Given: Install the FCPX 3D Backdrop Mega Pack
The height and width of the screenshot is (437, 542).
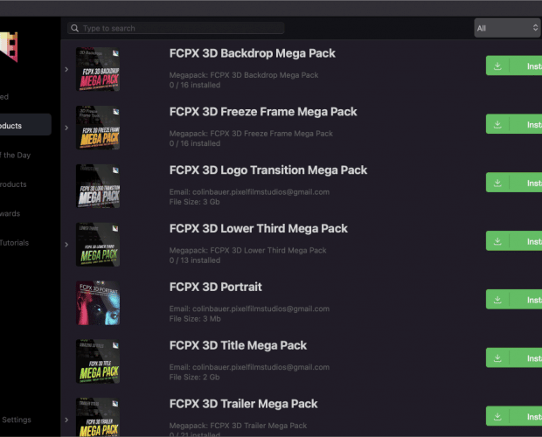Looking at the screenshot, I should (x=525, y=66).
